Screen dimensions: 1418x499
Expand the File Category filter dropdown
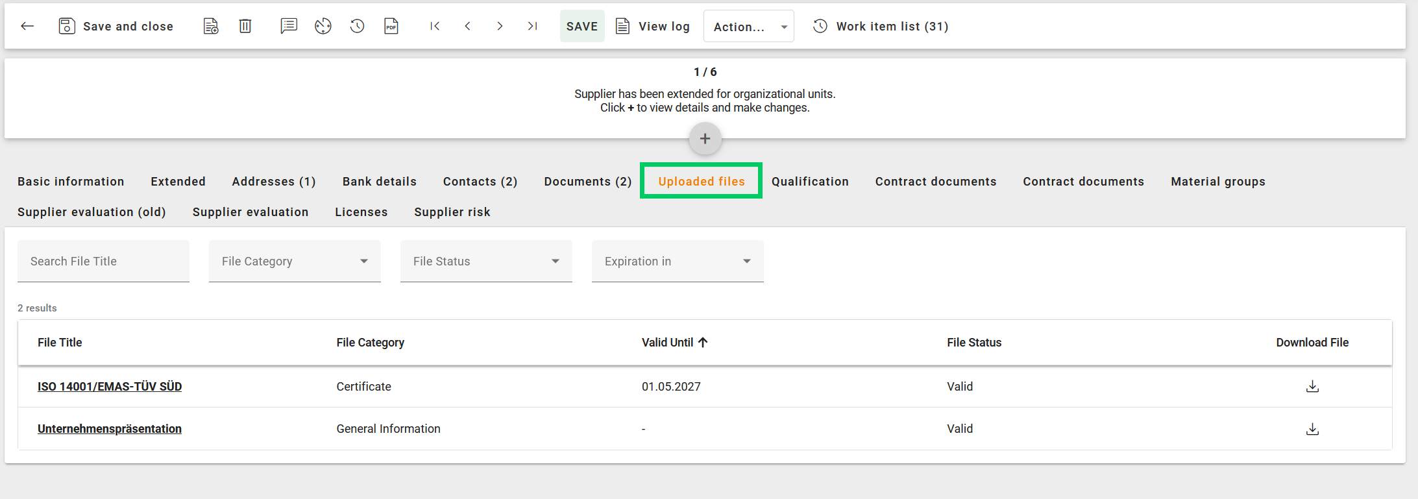(295, 262)
